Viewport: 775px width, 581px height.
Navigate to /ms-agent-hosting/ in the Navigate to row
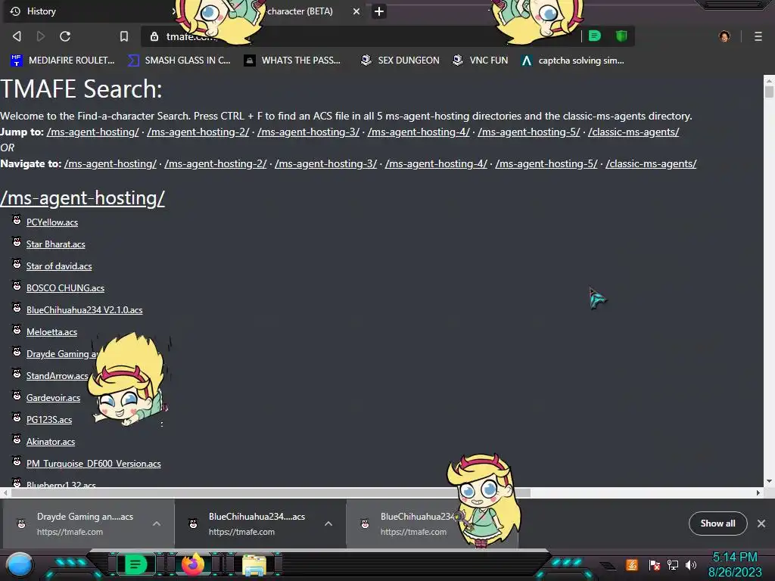(110, 163)
